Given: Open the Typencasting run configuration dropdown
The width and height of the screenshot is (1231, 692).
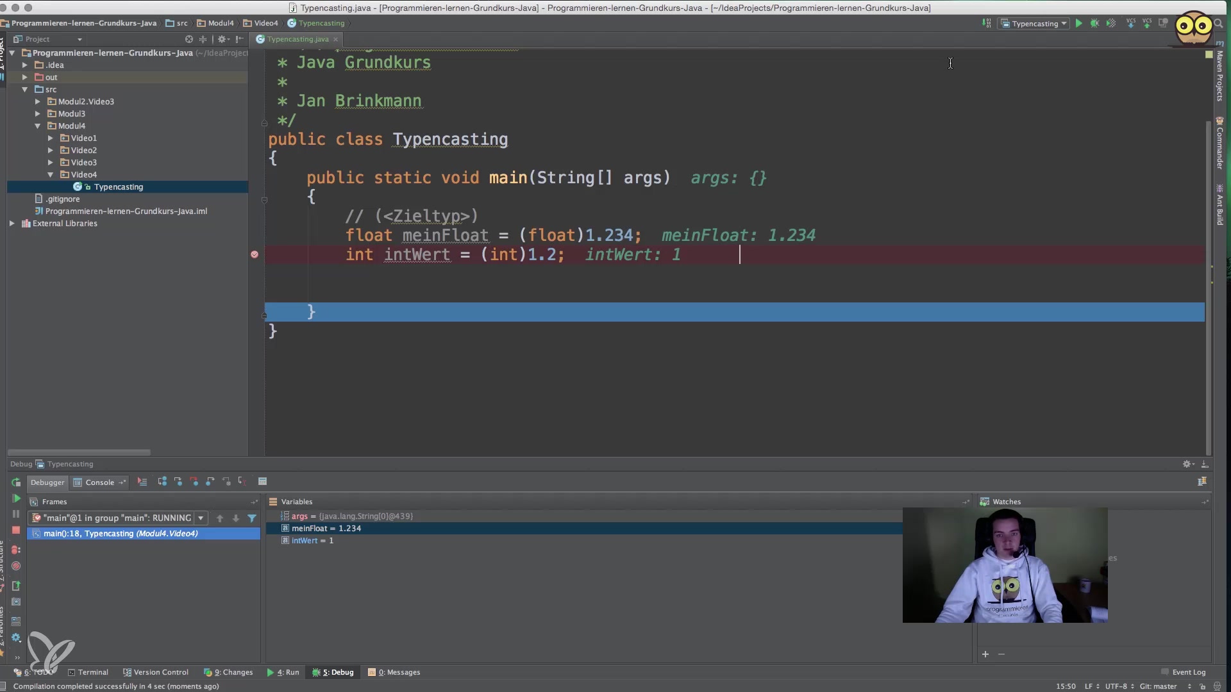Looking at the screenshot, I should click(x=1034, y=23).
